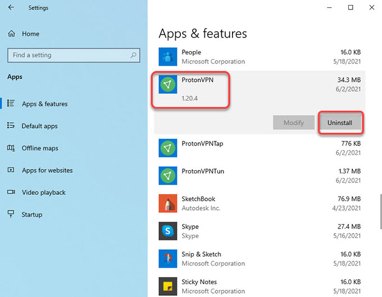Screen dimensions: 382x297
Task: Click ProtonVPN version 1.20.4 text
Action: [189, 98]
